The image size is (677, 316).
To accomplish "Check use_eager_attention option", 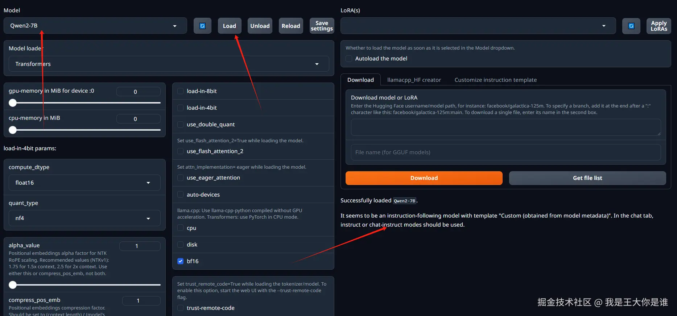I will pos(180,178).
